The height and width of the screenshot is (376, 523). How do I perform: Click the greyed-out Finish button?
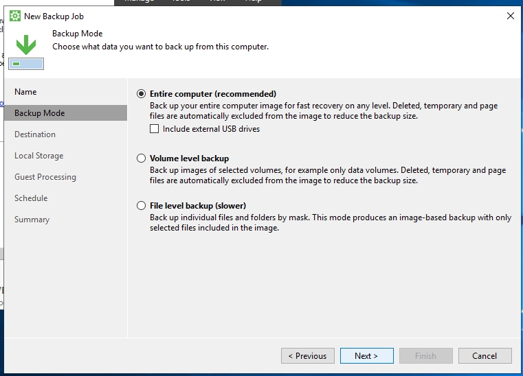pos(425,356)
